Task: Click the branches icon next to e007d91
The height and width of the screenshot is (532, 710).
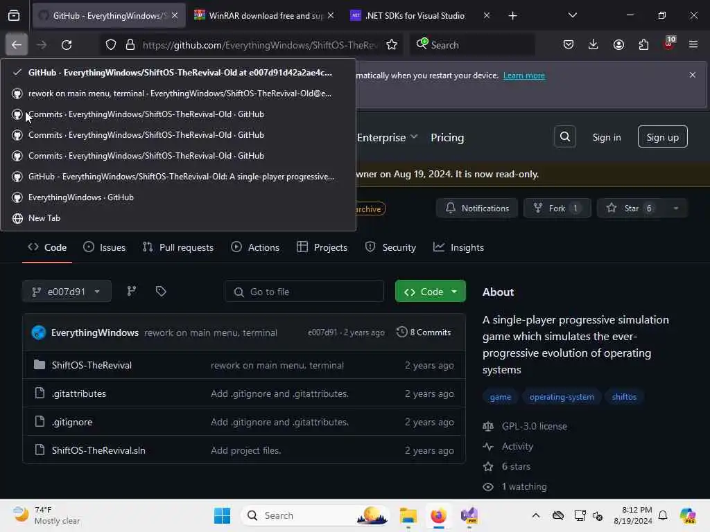Action: (x=131, y=292)
